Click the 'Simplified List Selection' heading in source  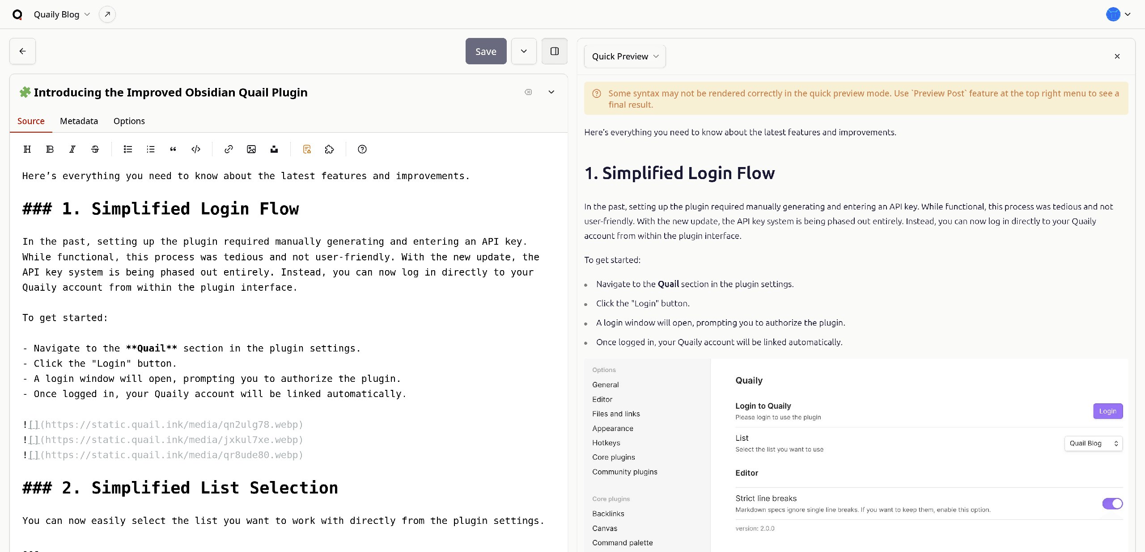pyautogui.click(x=180, y=488)
